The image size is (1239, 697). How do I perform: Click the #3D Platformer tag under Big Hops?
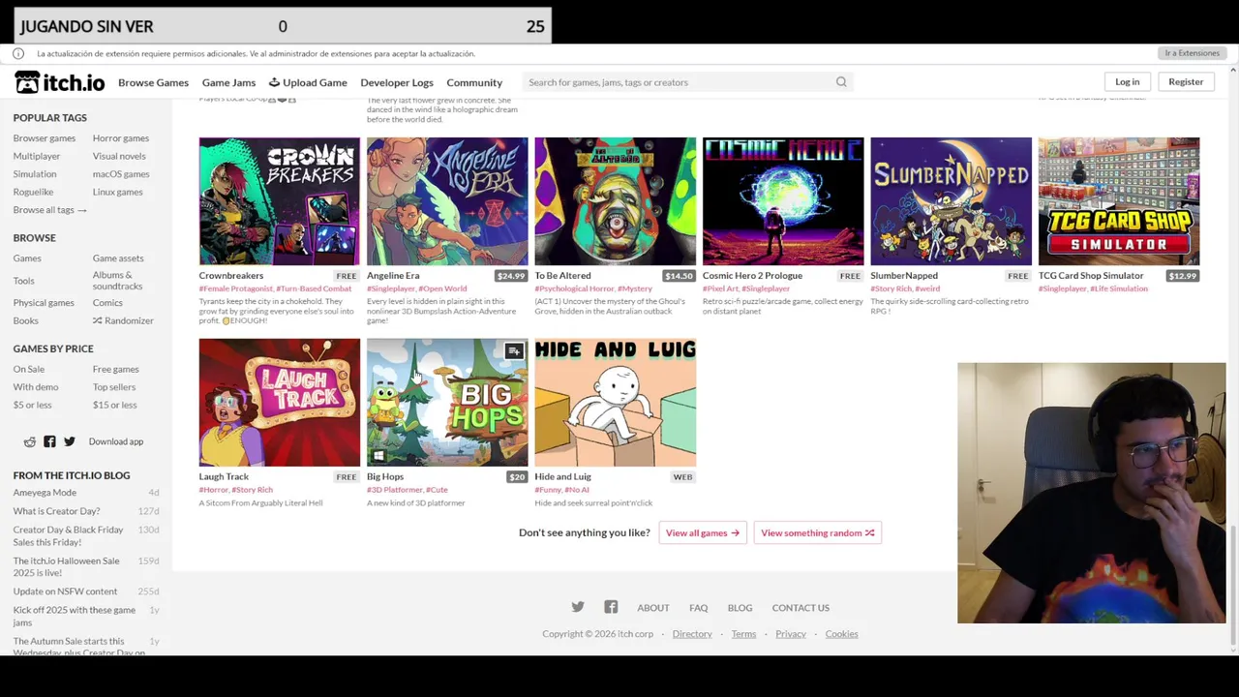coord(394,490)
